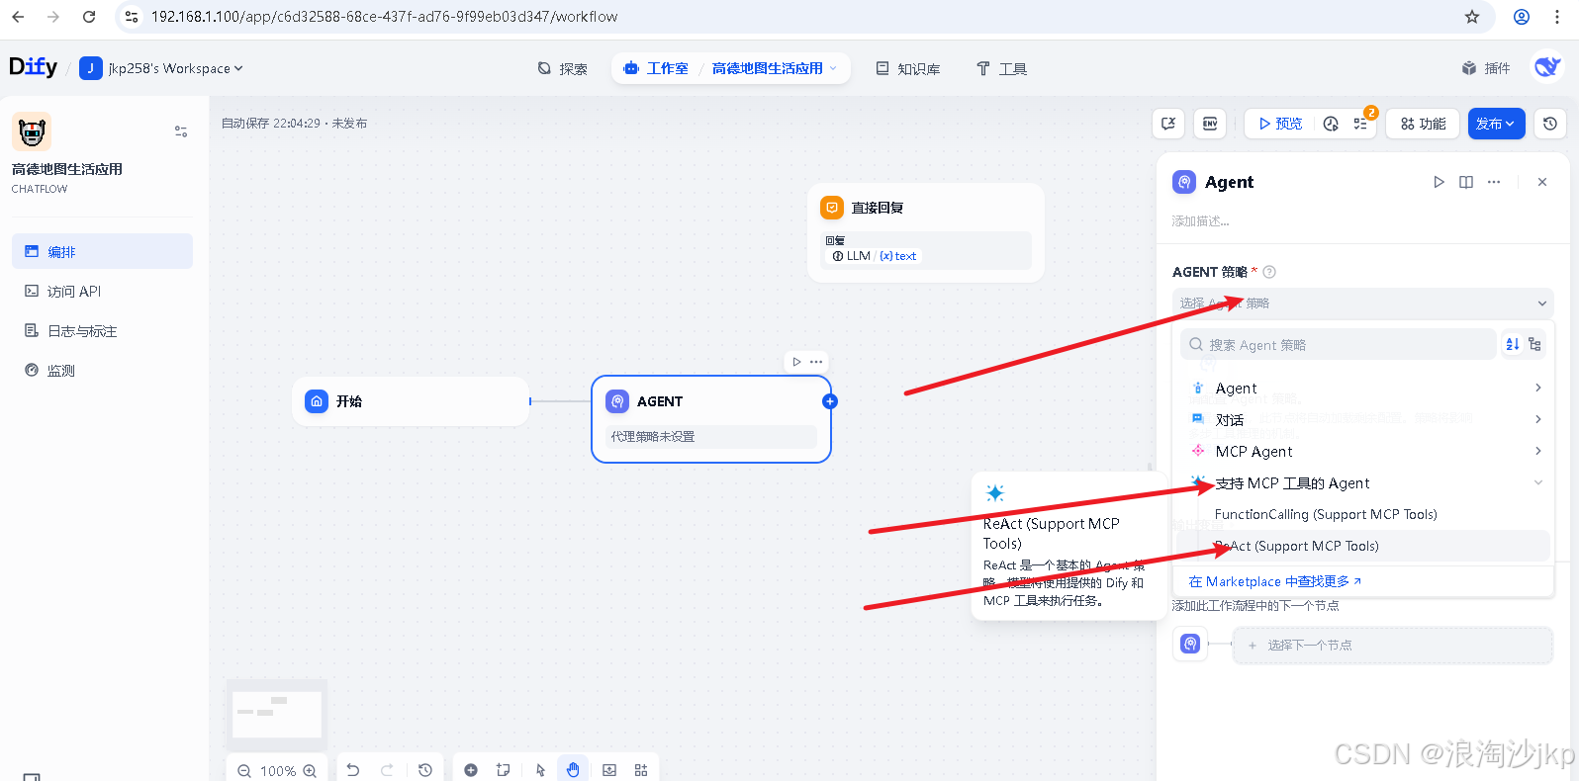Click the app robot icon in sidebar
This screenshot has width=1579, height=781.
(32, 131)
